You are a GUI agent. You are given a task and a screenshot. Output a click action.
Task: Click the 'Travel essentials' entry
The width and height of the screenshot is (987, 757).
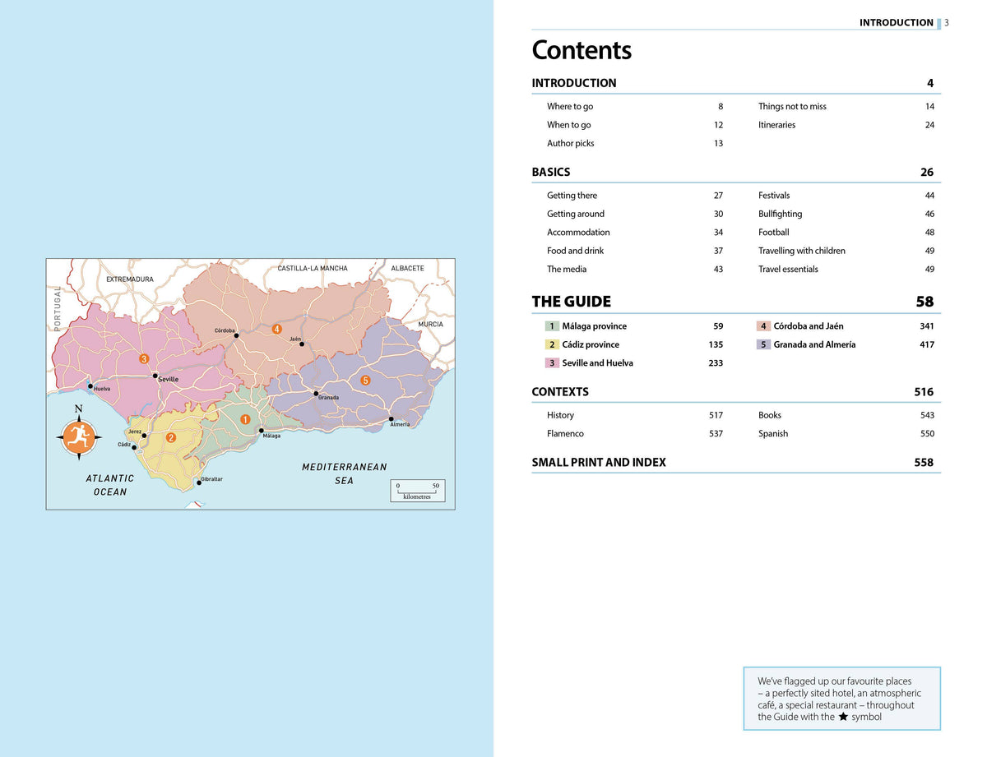tap(788, 270)
